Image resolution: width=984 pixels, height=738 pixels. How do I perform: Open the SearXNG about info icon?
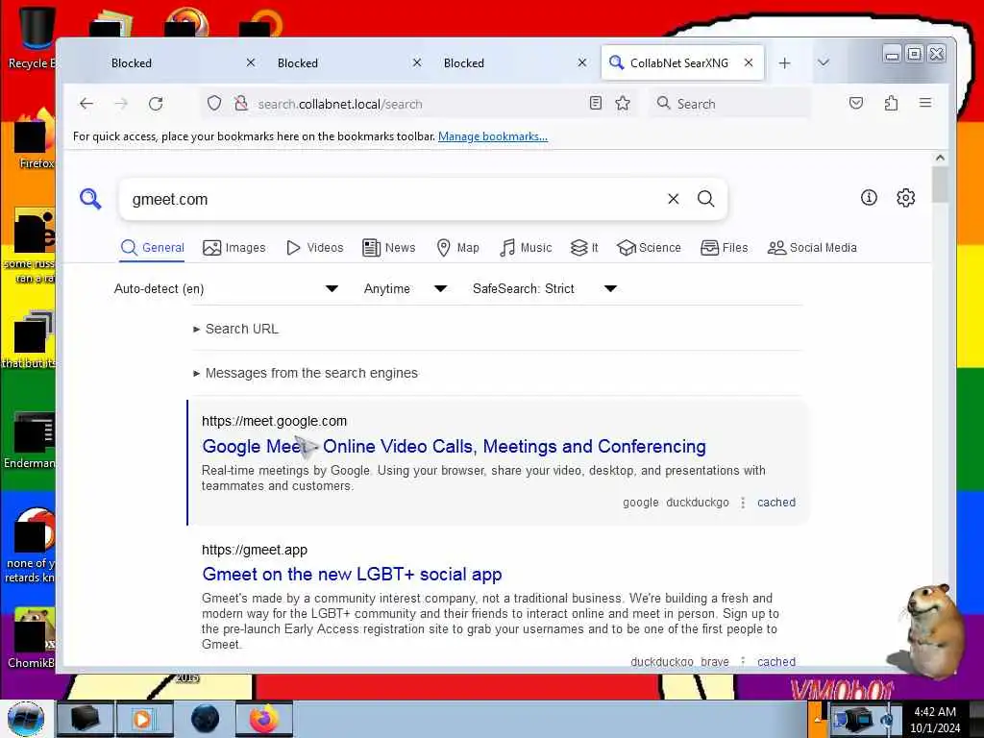point(869,198)
